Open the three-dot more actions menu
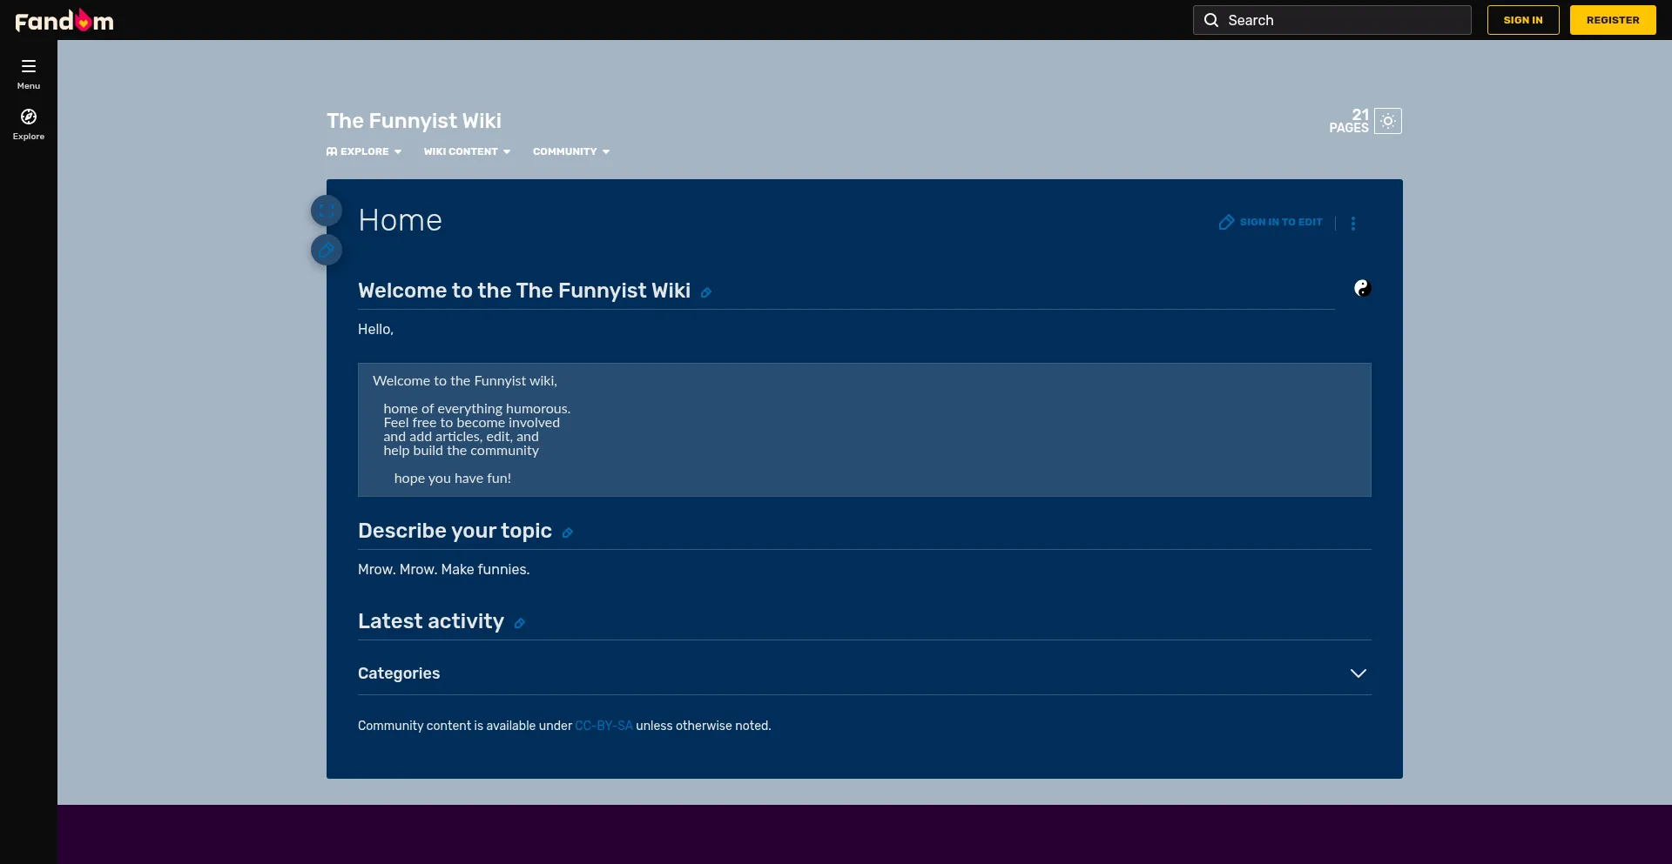Viewport: 1672px width, 864px height. pyautogui.click(x=1353, y=224)
